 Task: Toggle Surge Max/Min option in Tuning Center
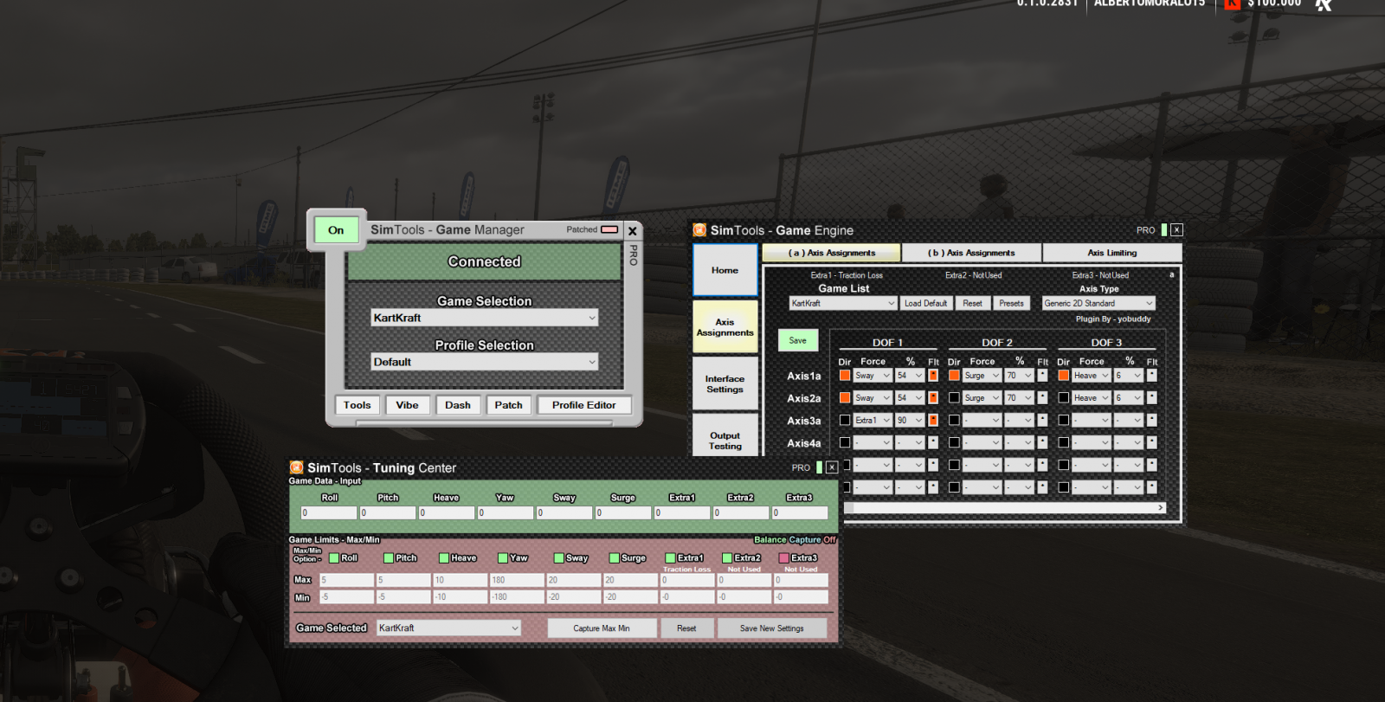[x=614, y=558]
